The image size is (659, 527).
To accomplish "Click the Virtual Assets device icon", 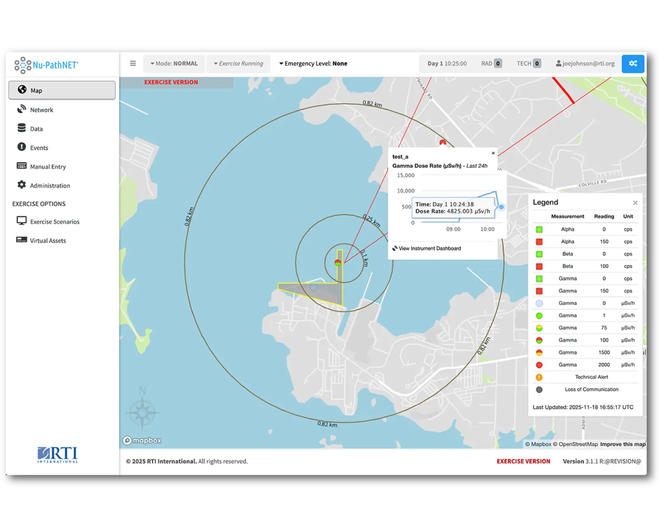I will pos(21,240).
